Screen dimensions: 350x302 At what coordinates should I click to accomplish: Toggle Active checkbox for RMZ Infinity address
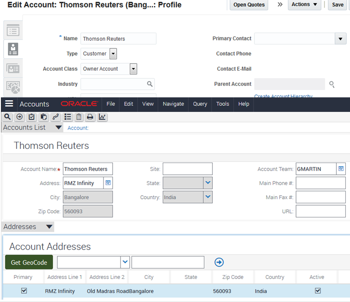coord(318,291)
